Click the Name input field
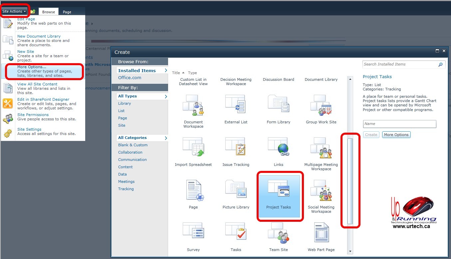 pos(399,124)
